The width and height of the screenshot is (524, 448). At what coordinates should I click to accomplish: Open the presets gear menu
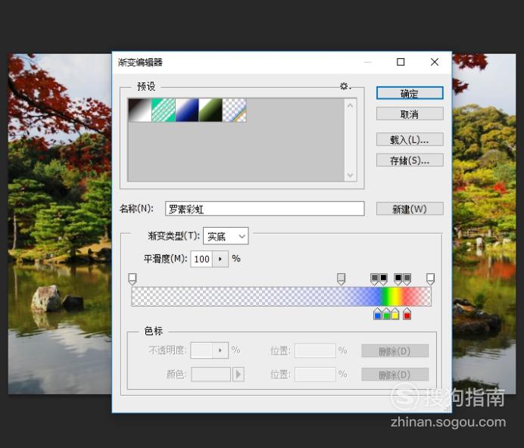coord(345,86)
